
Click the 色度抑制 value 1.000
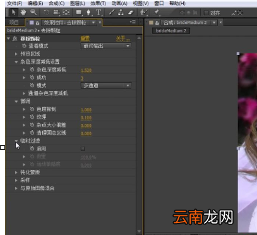pos(86,110)
